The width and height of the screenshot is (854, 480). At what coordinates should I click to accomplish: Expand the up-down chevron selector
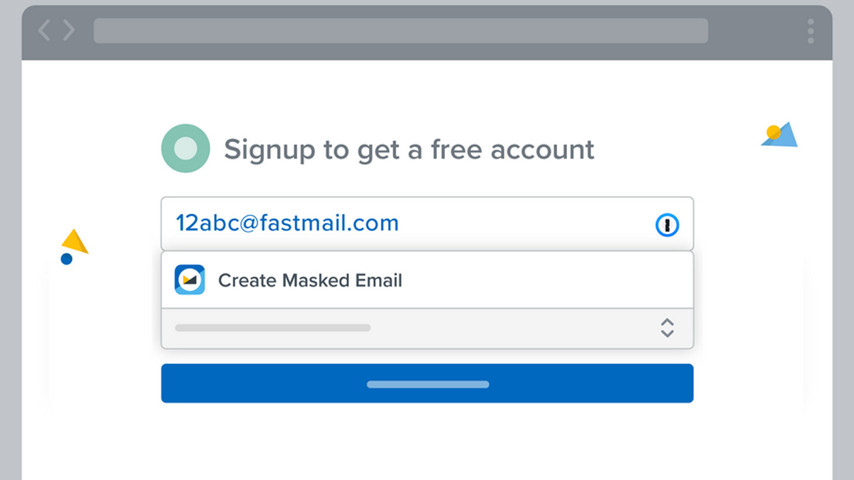(667, 328)
